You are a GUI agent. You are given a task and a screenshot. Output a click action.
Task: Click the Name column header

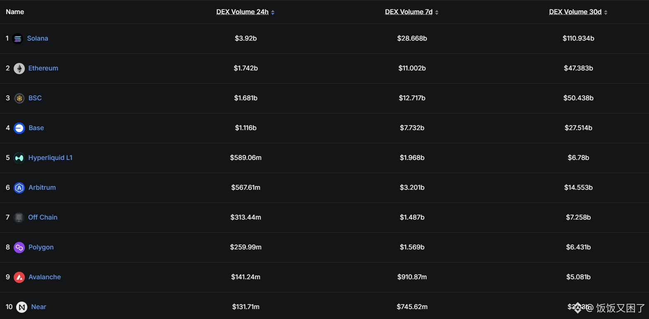[15, 12]
